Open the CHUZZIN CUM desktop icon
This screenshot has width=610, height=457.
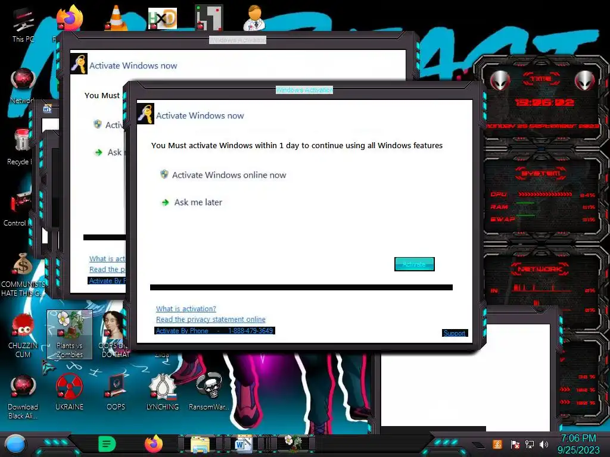(x=23, y=336)
